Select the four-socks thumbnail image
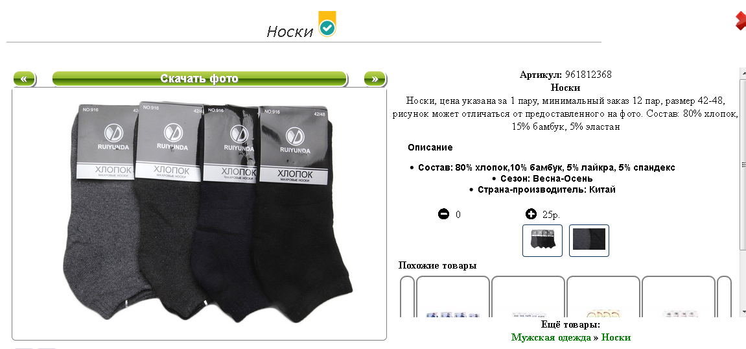This screenshot has width=746, height=349. [x=542, y=241]
